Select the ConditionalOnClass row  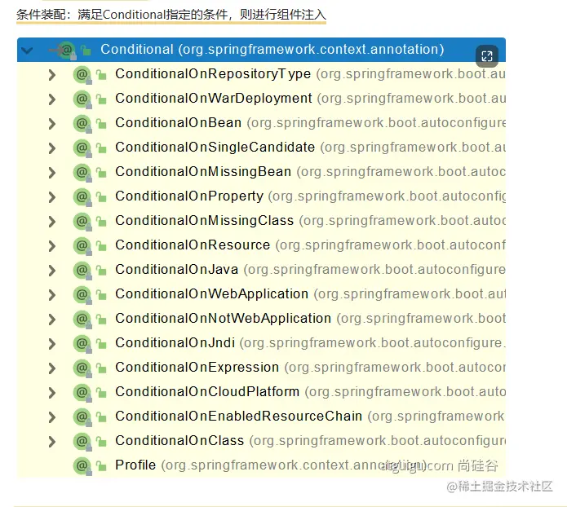261,441
